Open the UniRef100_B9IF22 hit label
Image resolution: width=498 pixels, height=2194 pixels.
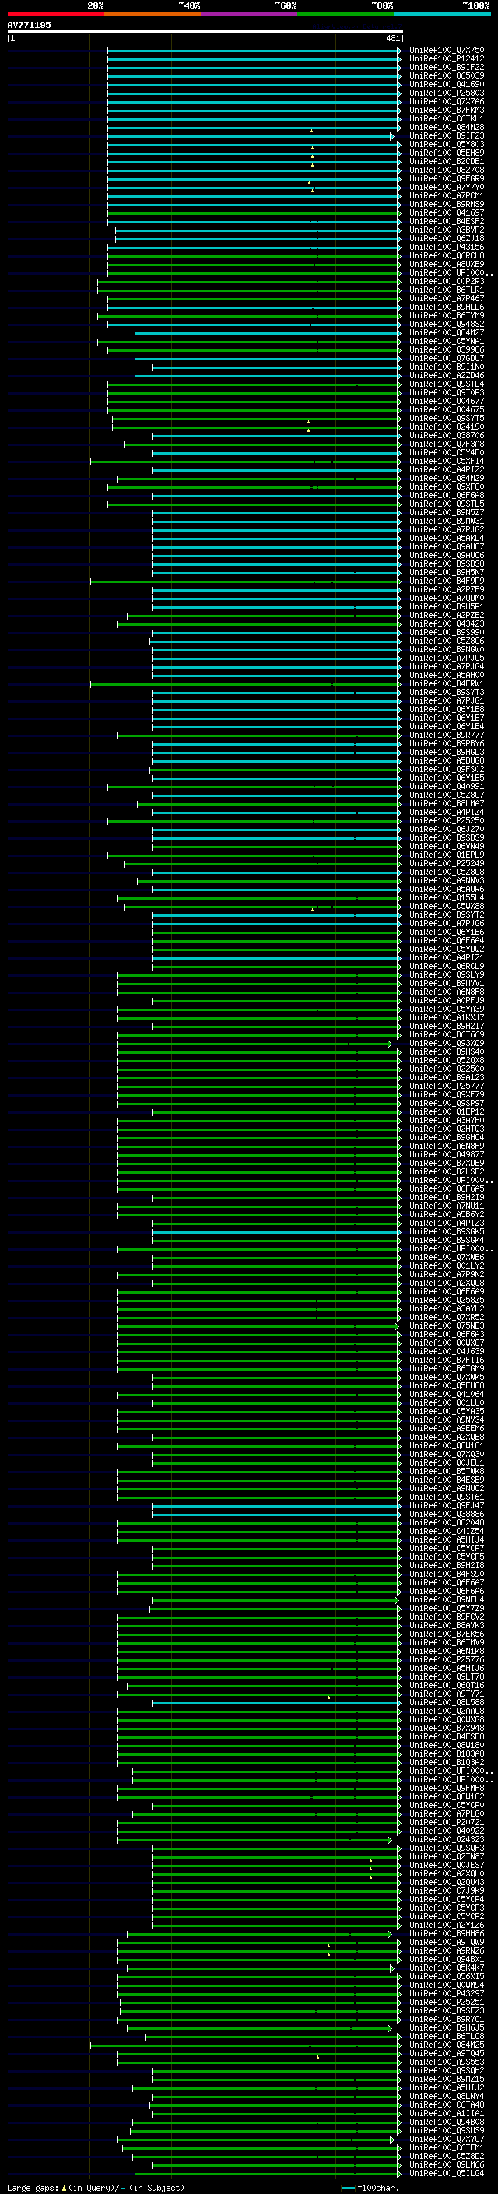pyautogui.click(x=446, y=68)
